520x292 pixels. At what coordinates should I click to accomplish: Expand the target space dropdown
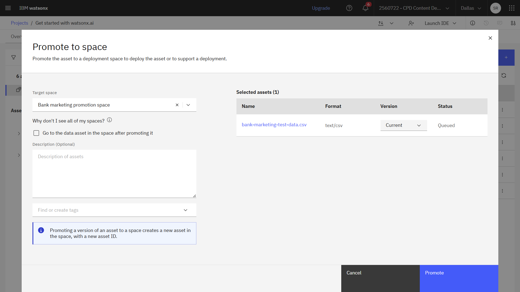(x=188, y=105)
